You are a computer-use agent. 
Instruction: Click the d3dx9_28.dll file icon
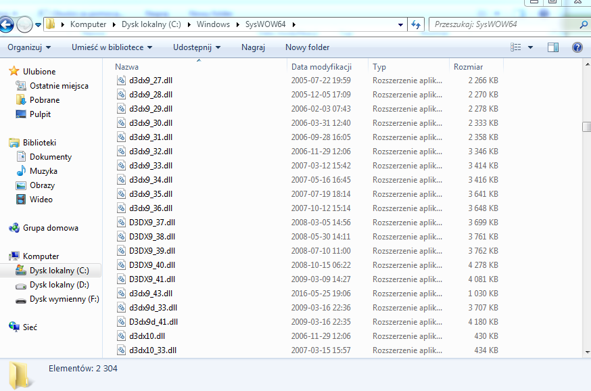coord(121,95)
